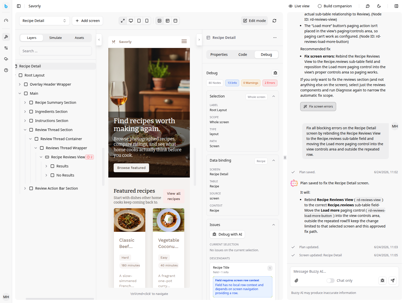Switch to tablet preview icon

tap(139, 21)
